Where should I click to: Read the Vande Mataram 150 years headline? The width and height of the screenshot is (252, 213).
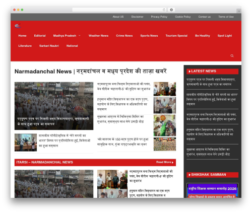pyautogui.click(x=122, y=142)
